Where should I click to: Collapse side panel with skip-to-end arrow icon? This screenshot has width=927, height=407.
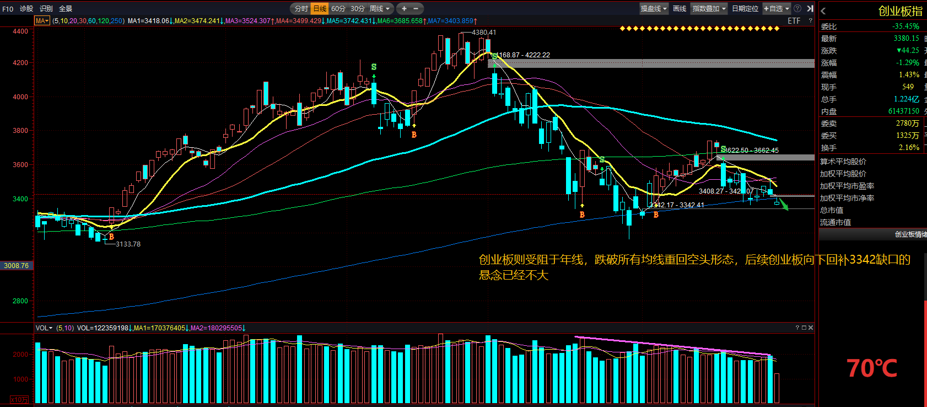pos(810,9)
